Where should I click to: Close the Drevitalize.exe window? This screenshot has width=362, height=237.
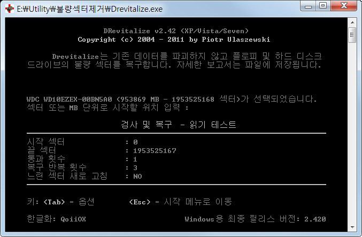tap(344, 6)
